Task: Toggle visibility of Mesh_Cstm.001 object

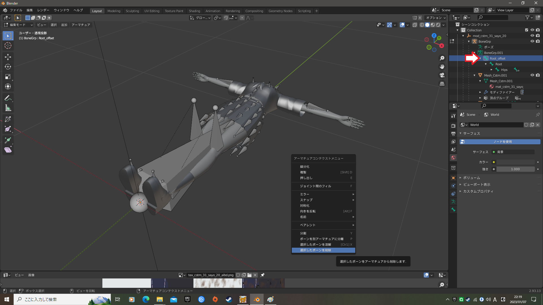Action: (x=532, y=75)
